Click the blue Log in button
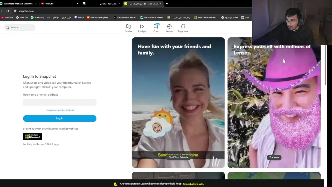332x187 pixels. 60,118
